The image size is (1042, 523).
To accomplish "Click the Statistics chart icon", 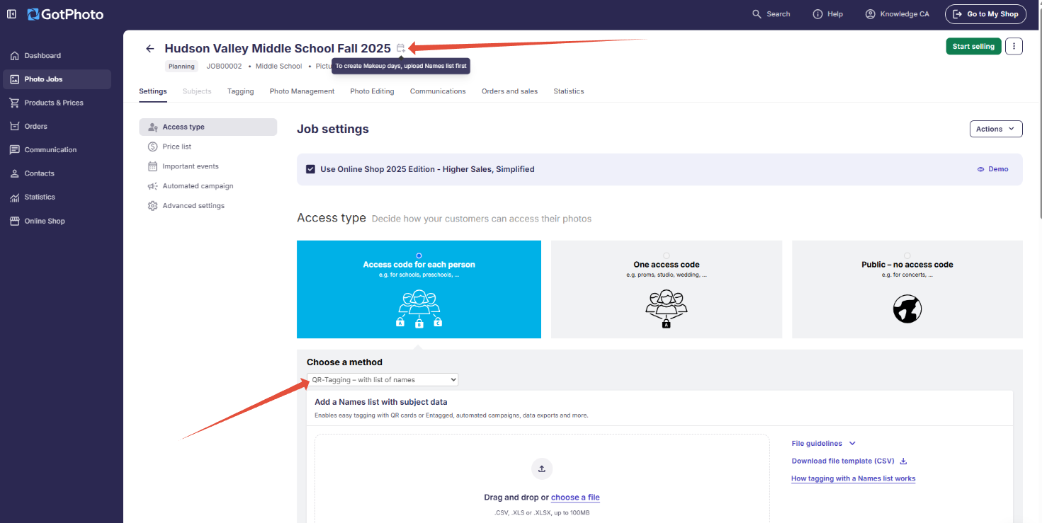I will coord(14,197).
